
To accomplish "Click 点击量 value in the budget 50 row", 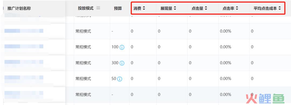I will (x=190, y=79).
